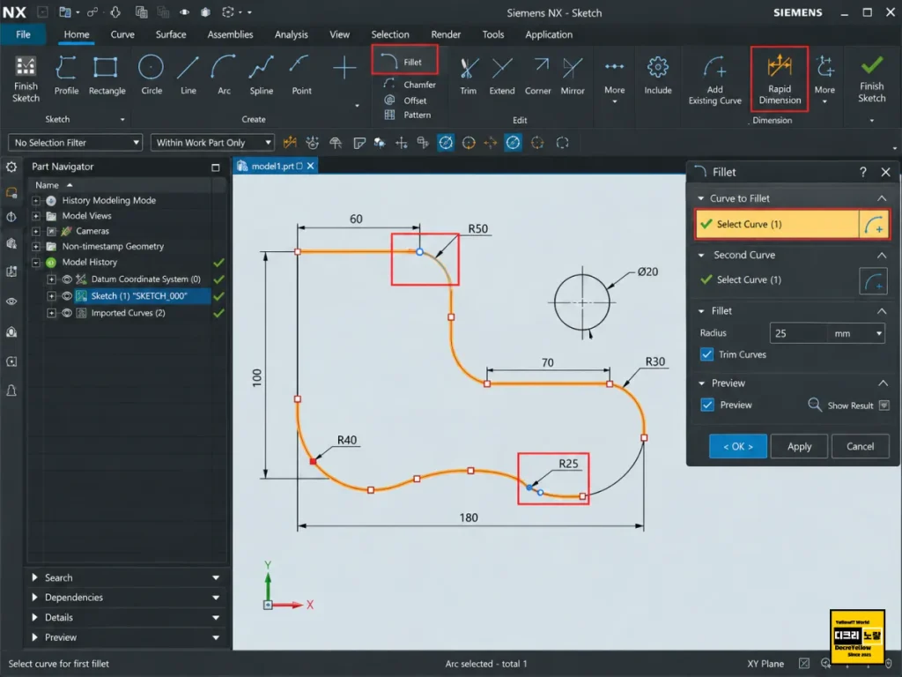902x677 pixels.
Task: Open the radius mm units dropdown
Action: (856, 333)
